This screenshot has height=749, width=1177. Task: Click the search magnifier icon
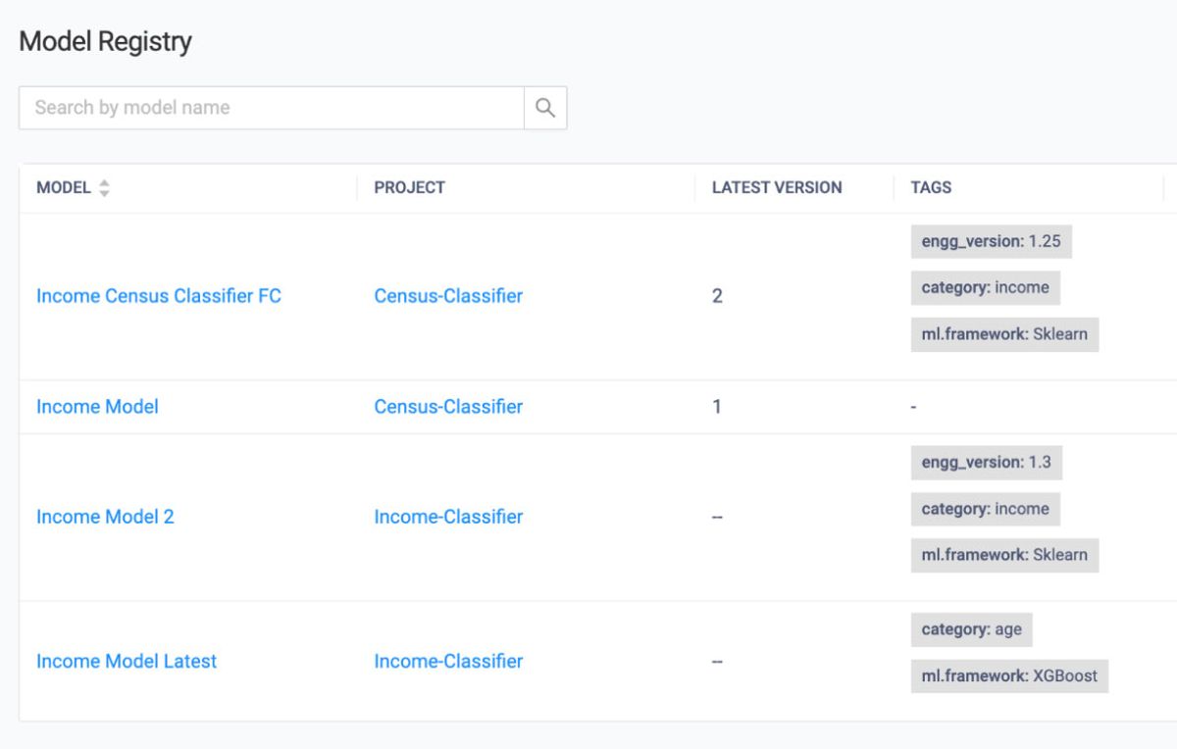pyautogui.click(x=544, y=107)
